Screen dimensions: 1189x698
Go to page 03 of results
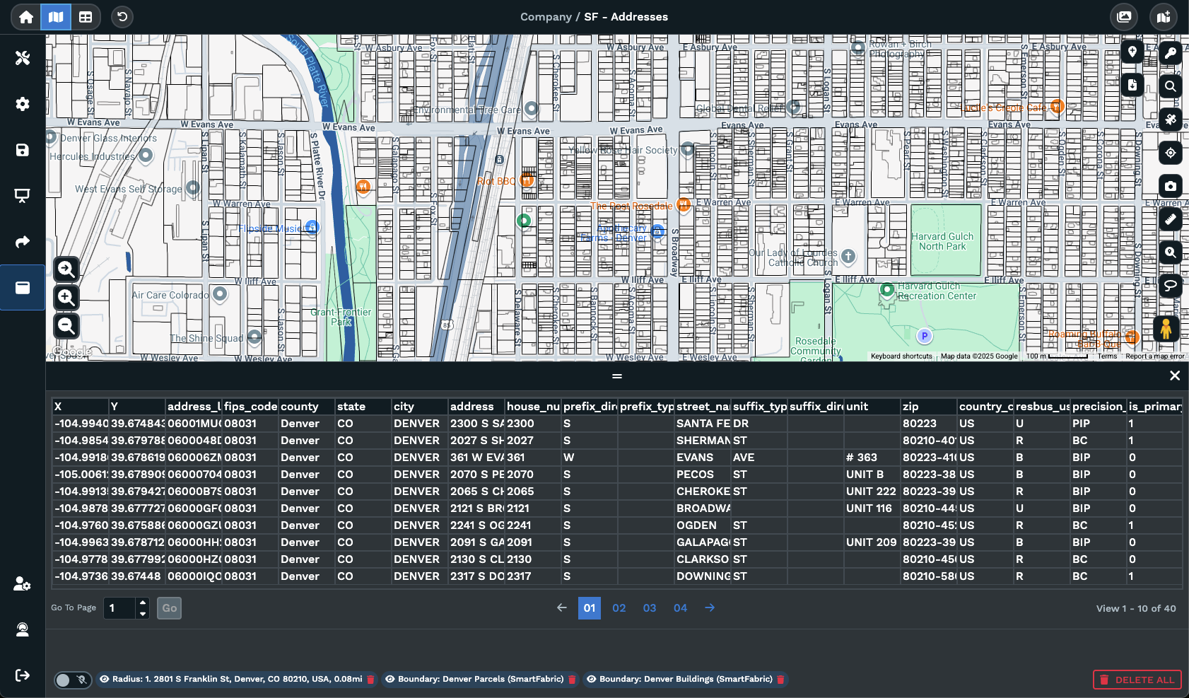pyautogui.click(x=649, y=608)
